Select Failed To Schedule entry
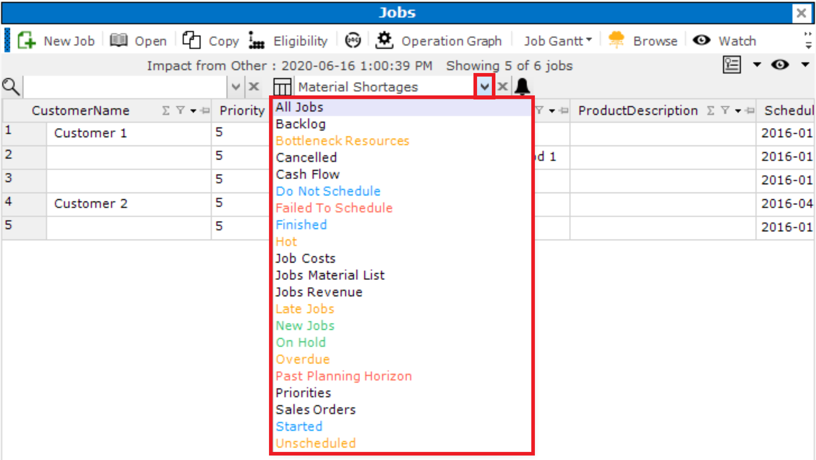This screenshot has height=460, width=816. click(402, 208)
